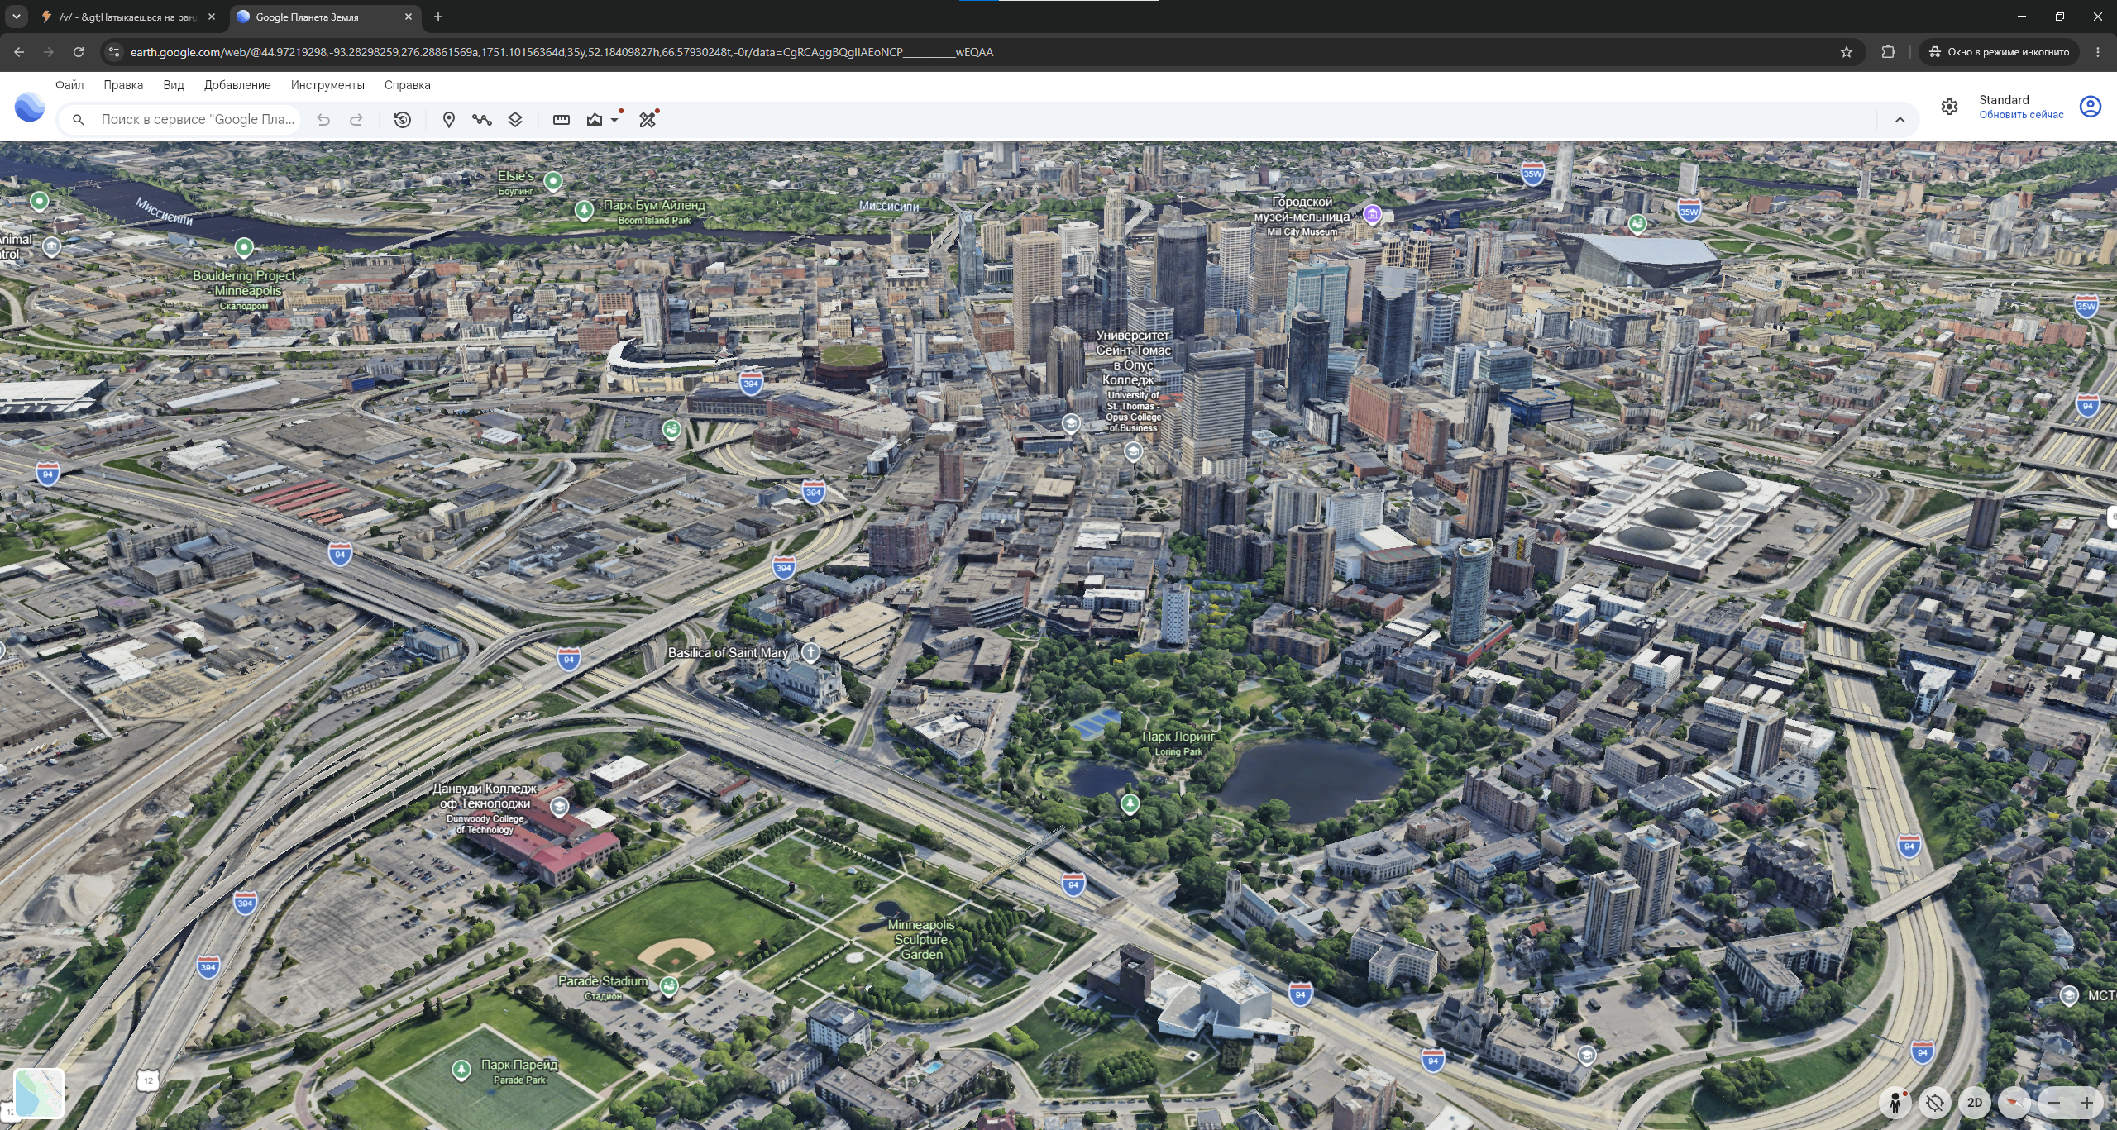Viewport: 2117px width, 1130px height.
Task: Toggle the crossed-out location target button
Action: coord(1935,1103)
